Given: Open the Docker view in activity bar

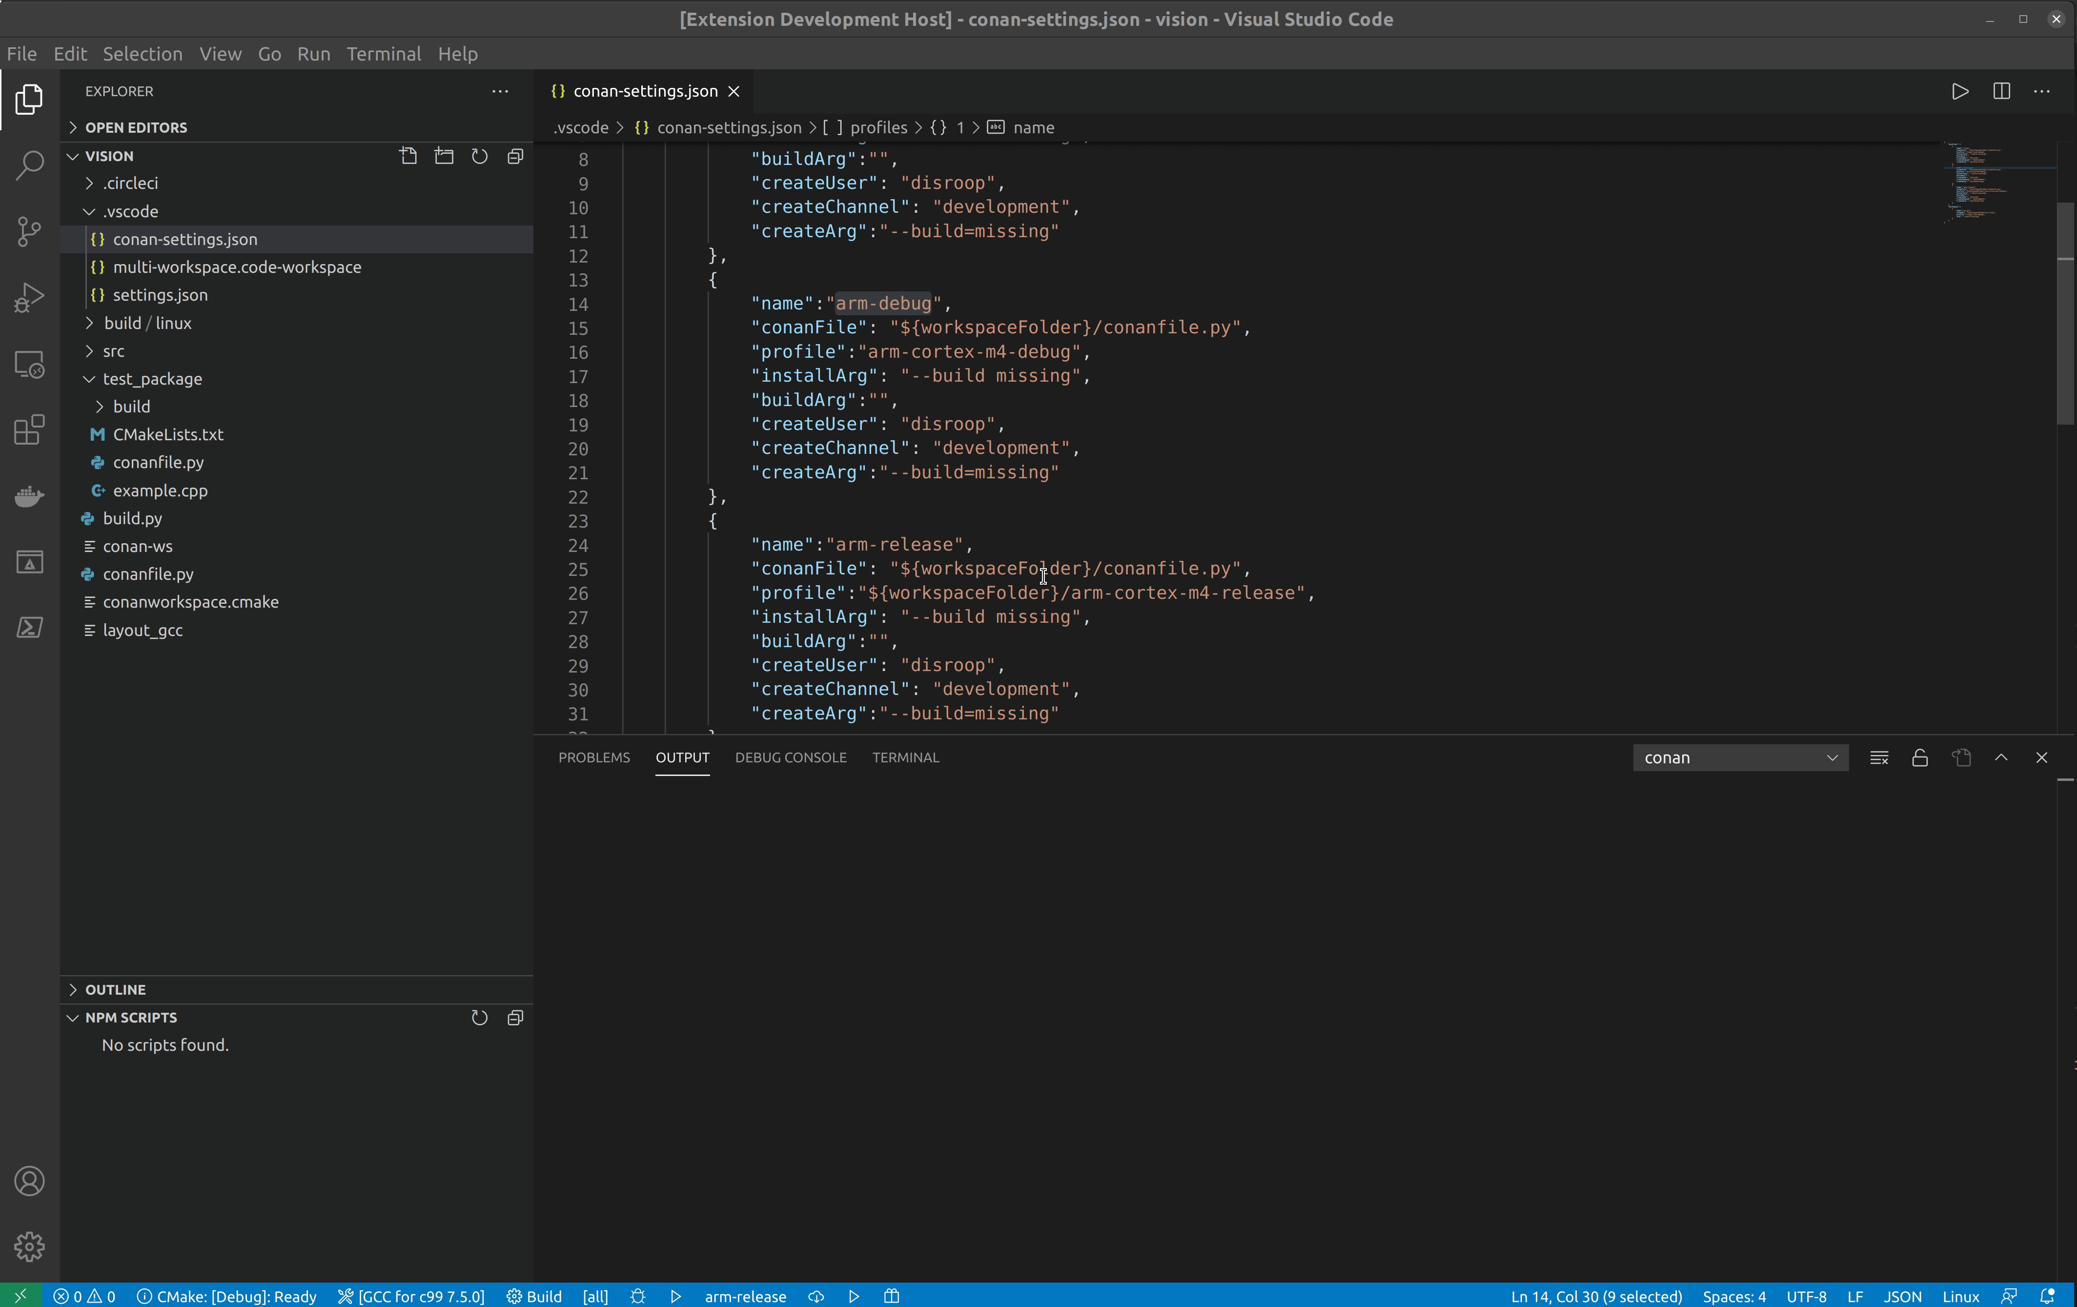Looking at the screenshot, I should (x=29, y=496).
